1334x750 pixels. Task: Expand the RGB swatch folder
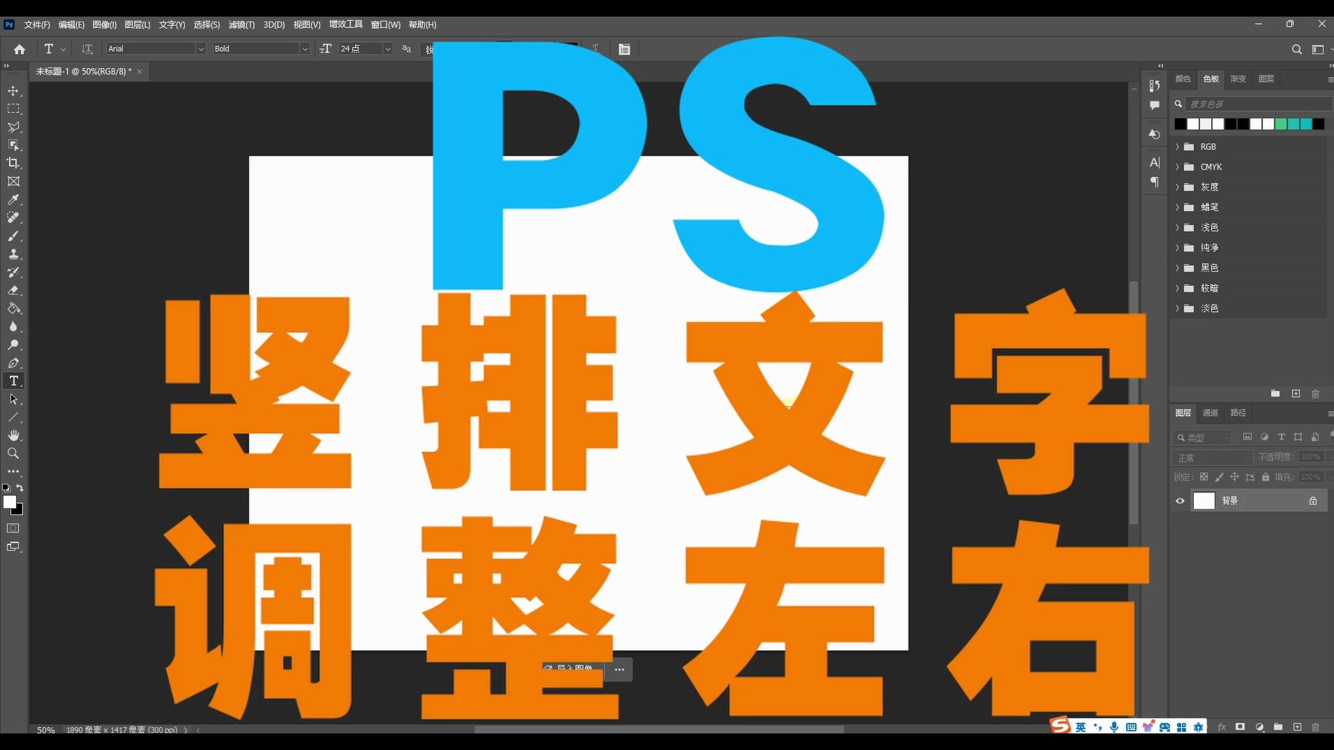click(1177, 147)
